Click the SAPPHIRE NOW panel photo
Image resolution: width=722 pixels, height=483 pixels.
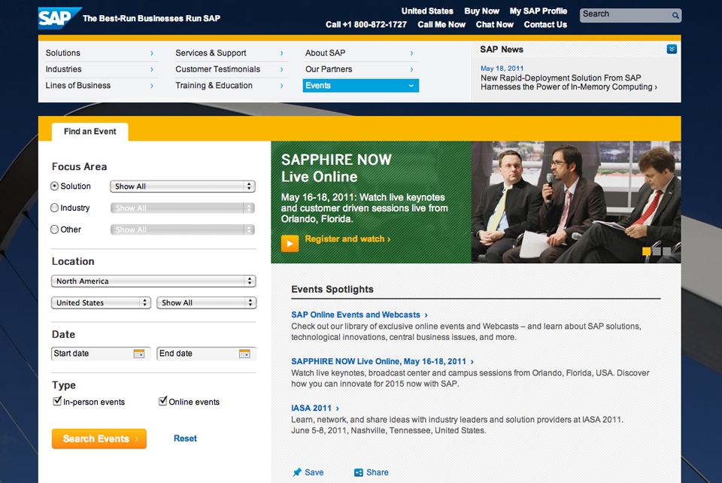576,202
